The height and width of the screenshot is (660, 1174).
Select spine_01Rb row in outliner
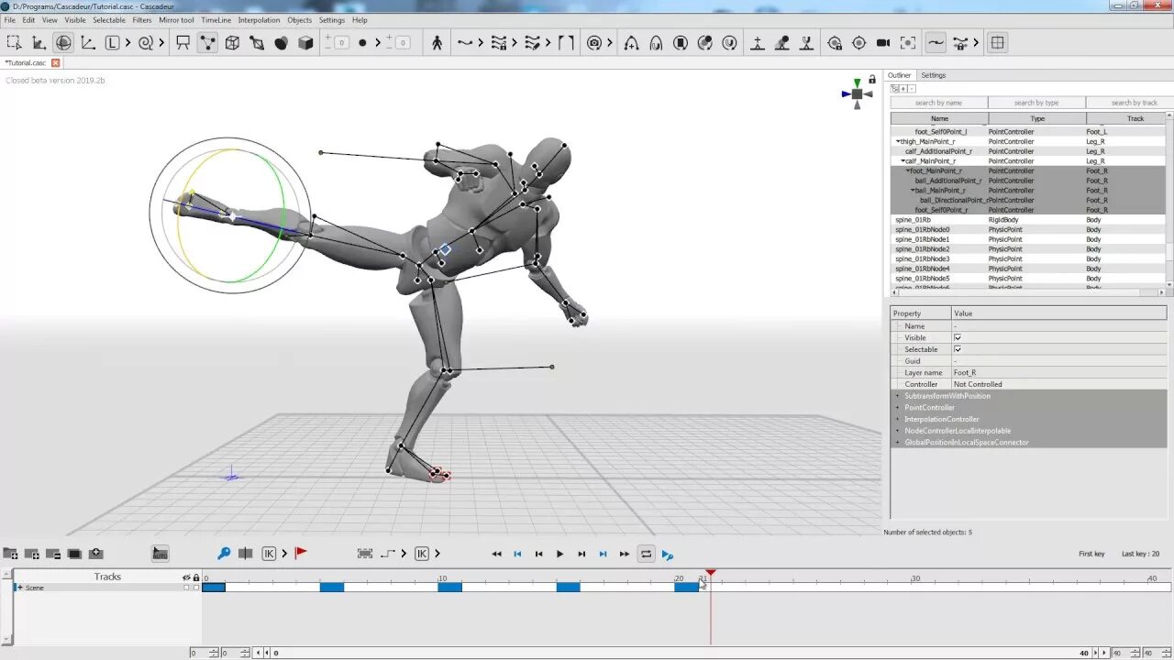pyautogui.click(x=1027, y=220)
